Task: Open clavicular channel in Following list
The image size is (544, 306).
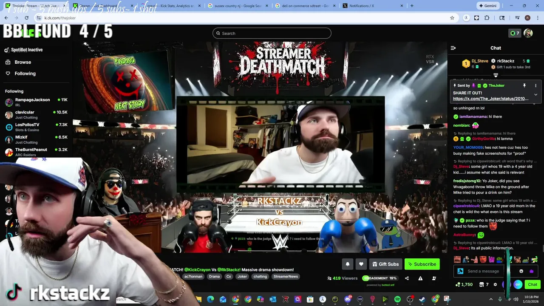Action: (x=36, y=115)
